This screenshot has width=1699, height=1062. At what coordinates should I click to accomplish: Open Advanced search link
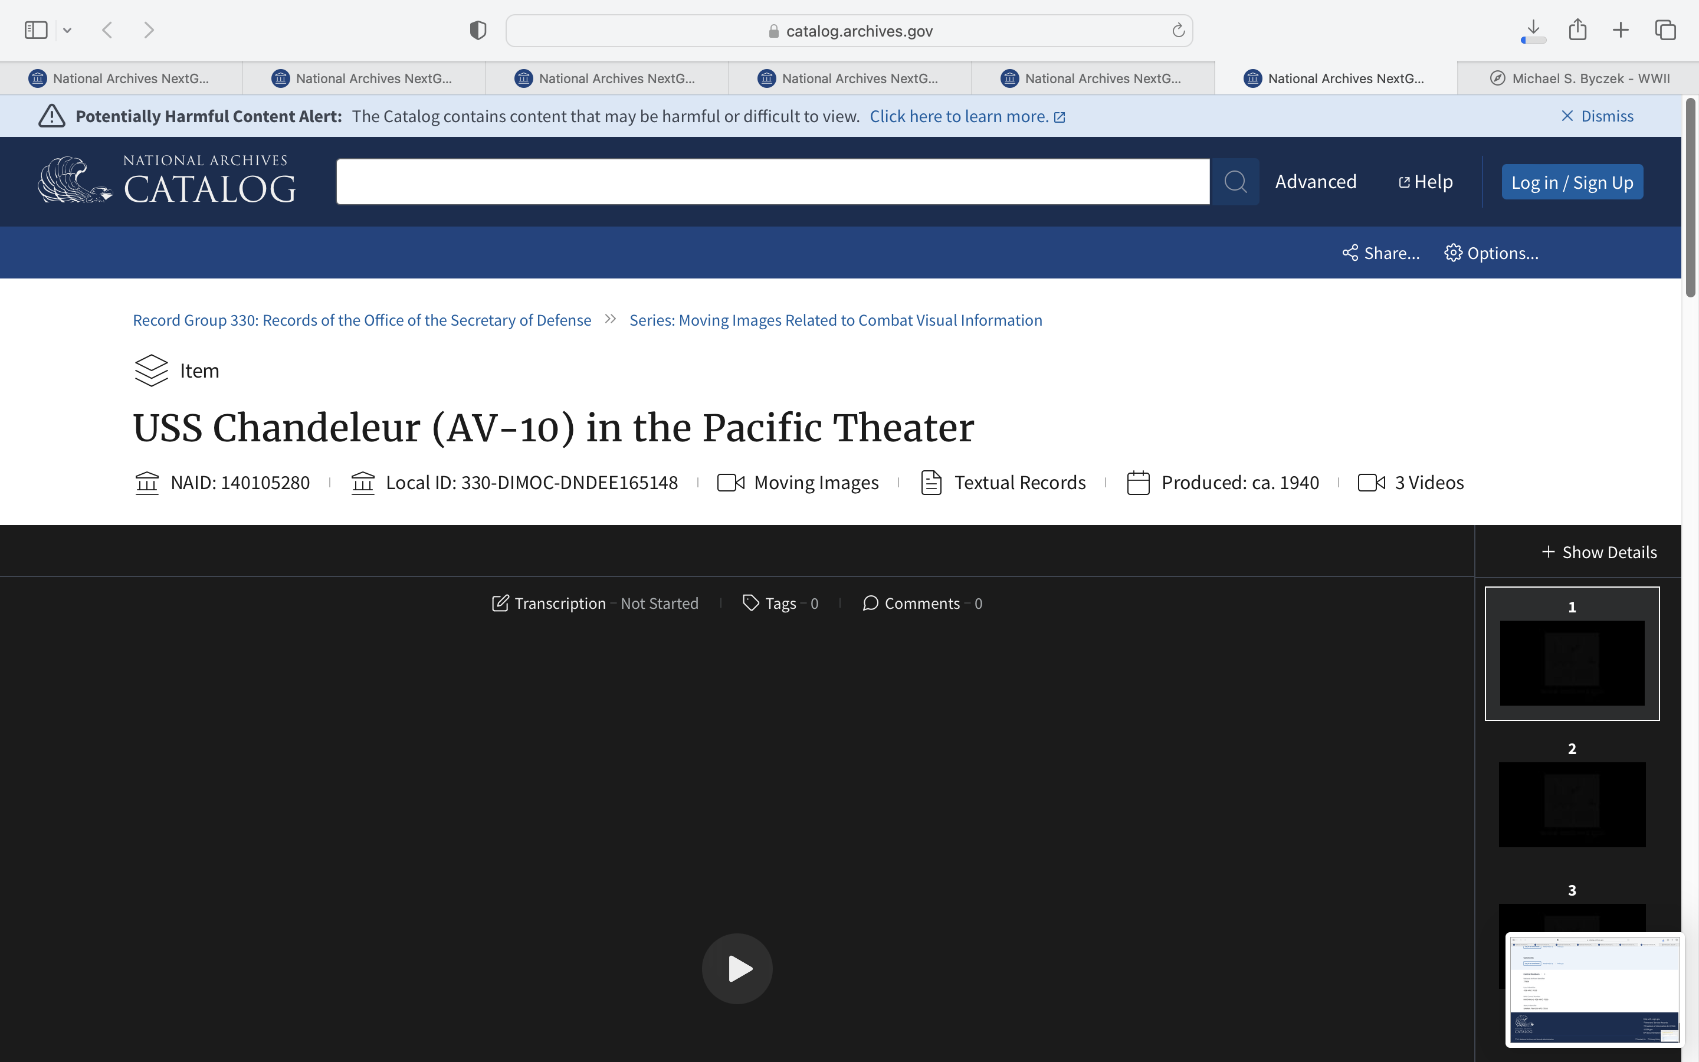[x=1315, y=182]
